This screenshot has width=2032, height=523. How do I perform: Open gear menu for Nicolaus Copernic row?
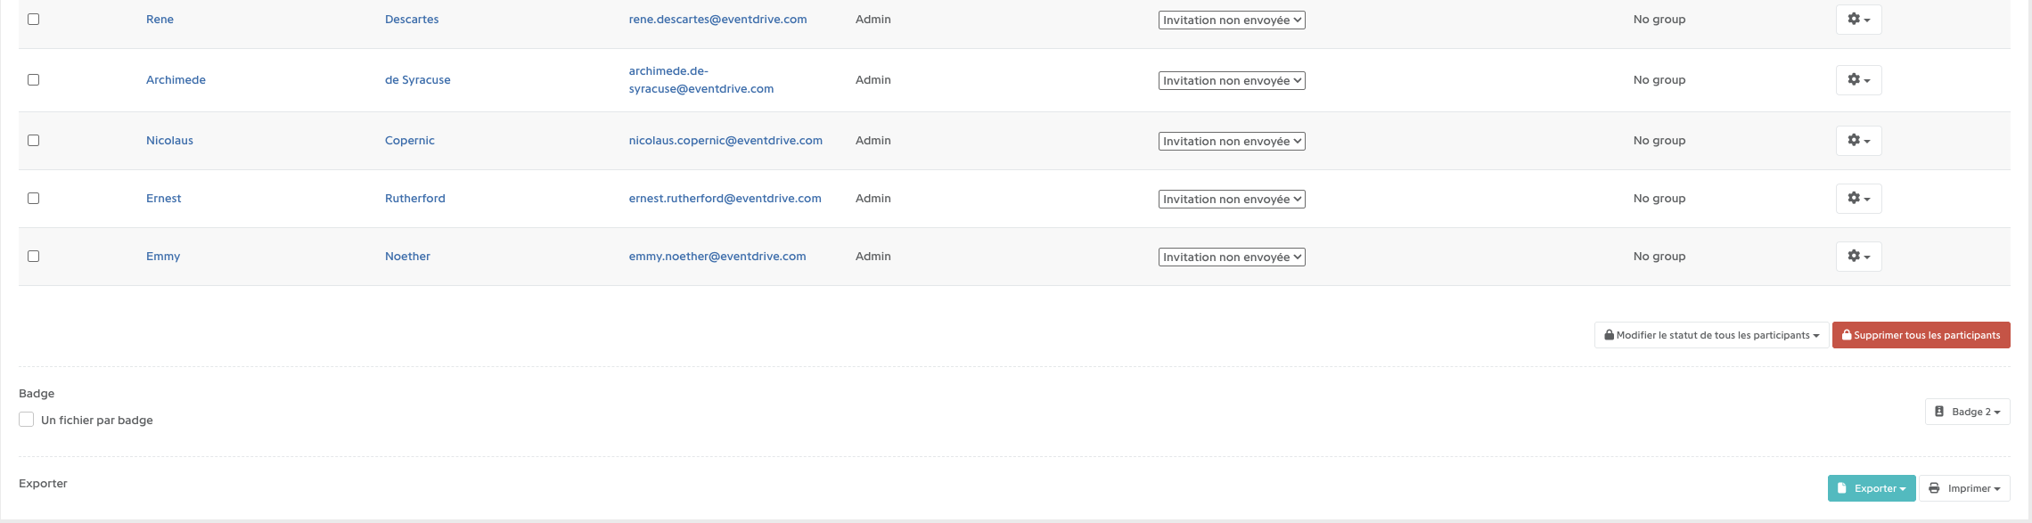tap(1858, 141)
